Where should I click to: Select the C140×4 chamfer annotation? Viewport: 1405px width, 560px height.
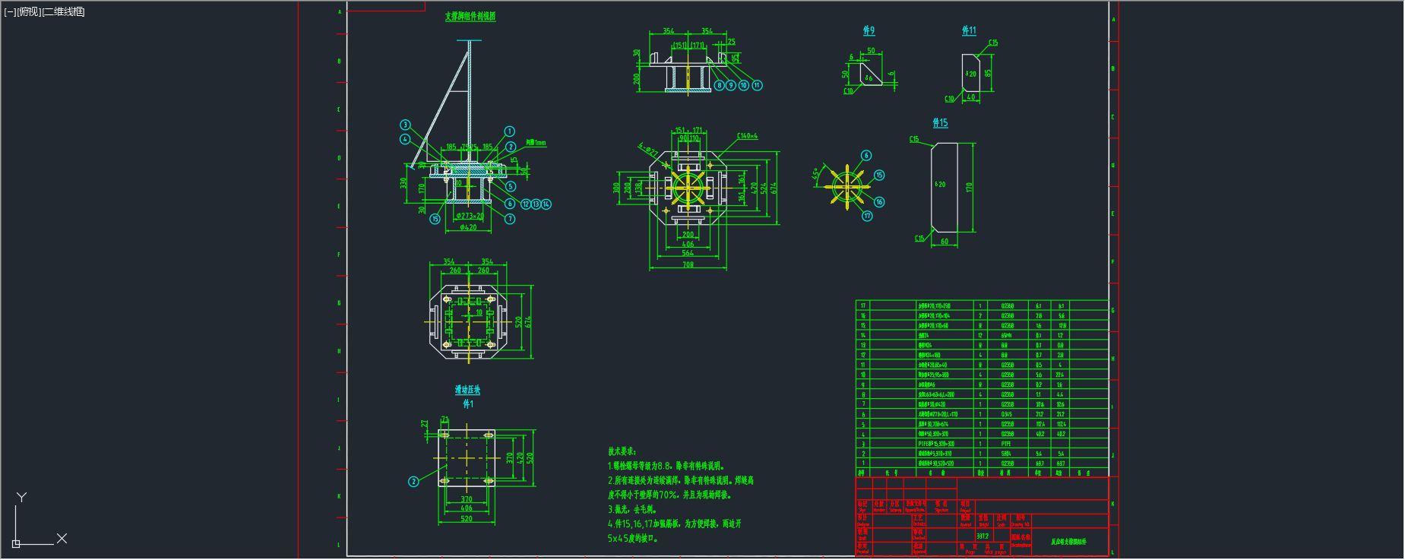point(747,136)
